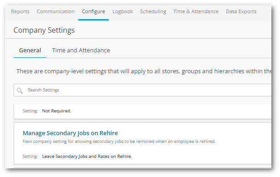Go to the Scheduling menu
Image resolution: width=280 pixels, height=177 pixels.
pos(153,11)
